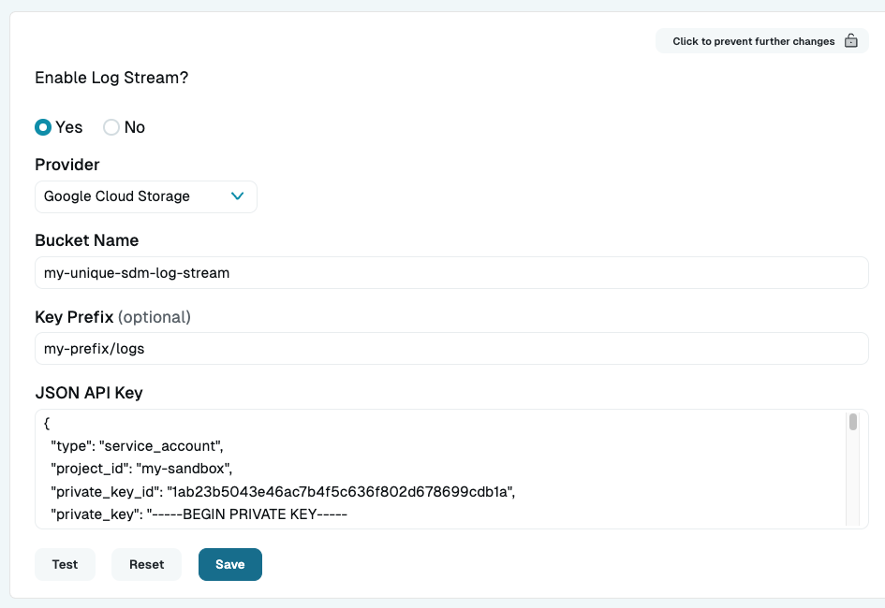
Task: Click the "type": "service_account" JSON line
Action: 137,445
